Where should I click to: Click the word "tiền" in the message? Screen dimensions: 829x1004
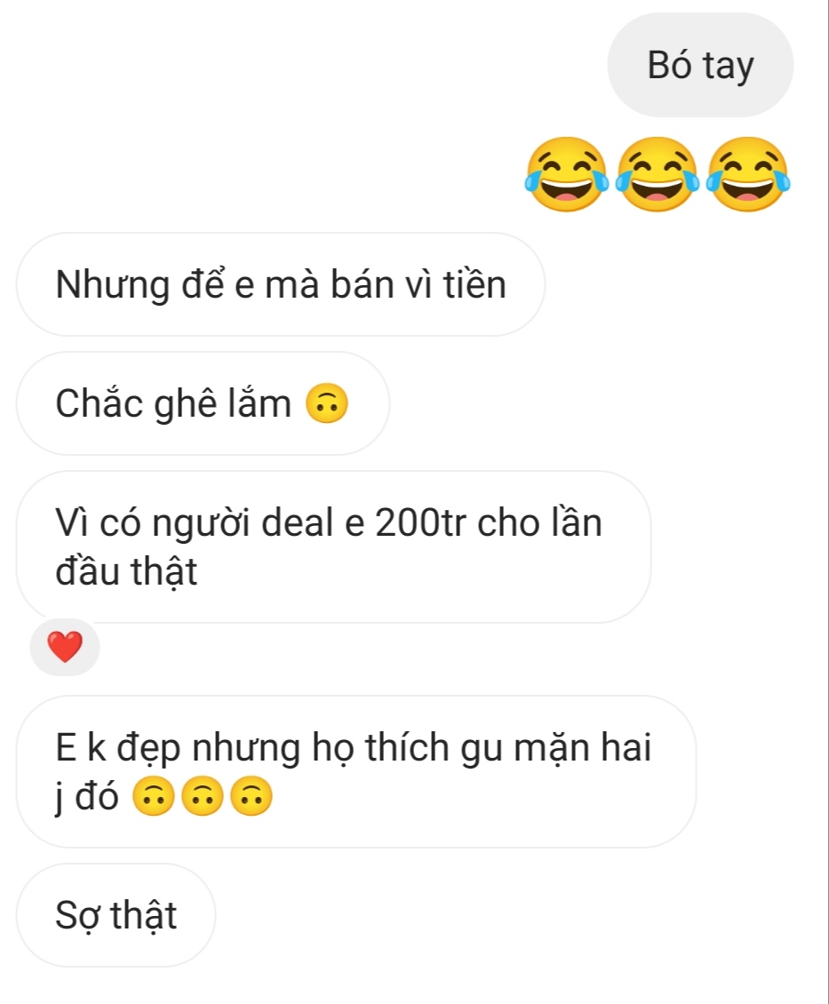point(475,284)
